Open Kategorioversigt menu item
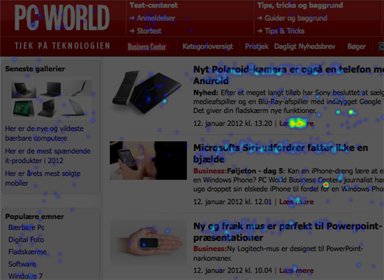 [x=207, y=46]
